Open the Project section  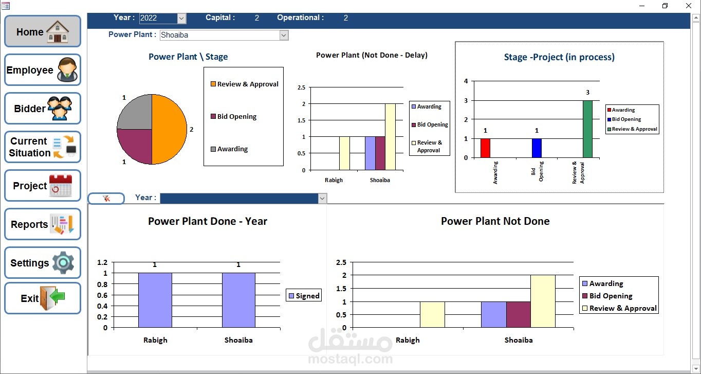pos(43,186)
